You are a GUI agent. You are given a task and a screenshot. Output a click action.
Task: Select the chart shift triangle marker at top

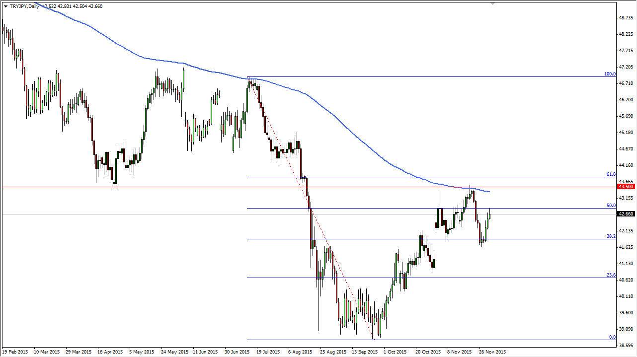(493, 3)
